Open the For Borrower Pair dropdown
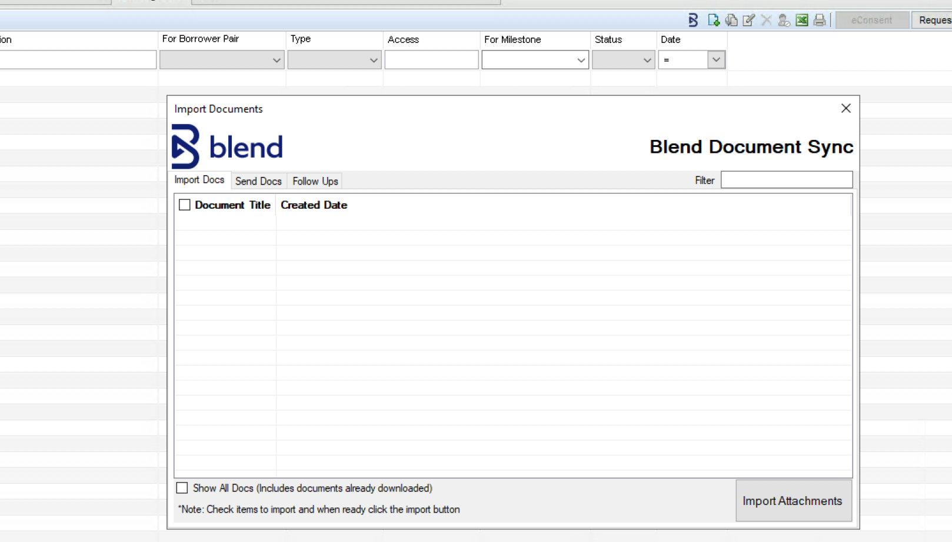The width and height of the screenshot is (952, 542). pyautogui.click(x=222, y=60)
